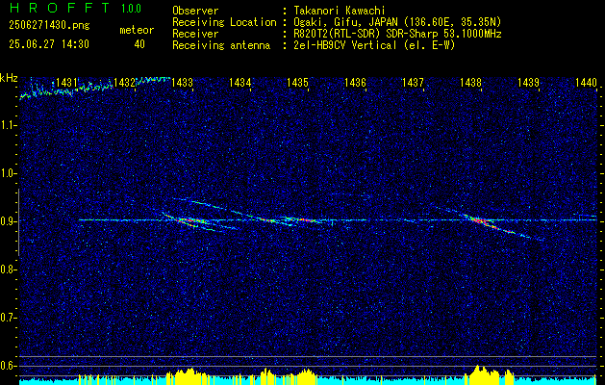Select the filename 2506271430.png
The height and width of the screenshot is (385, 605).
pos(49,26)
